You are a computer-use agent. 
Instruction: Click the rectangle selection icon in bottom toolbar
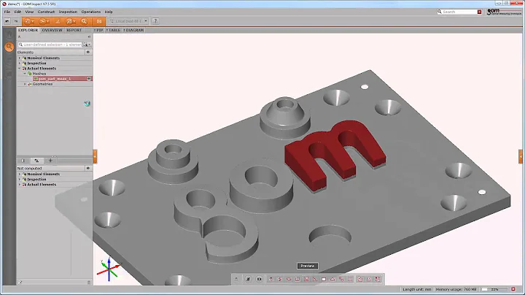(324, 279)
